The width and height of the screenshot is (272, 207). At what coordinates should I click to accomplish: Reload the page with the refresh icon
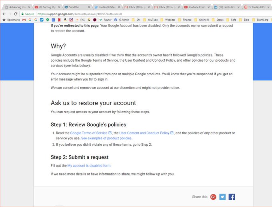click(x=16, y=14)
